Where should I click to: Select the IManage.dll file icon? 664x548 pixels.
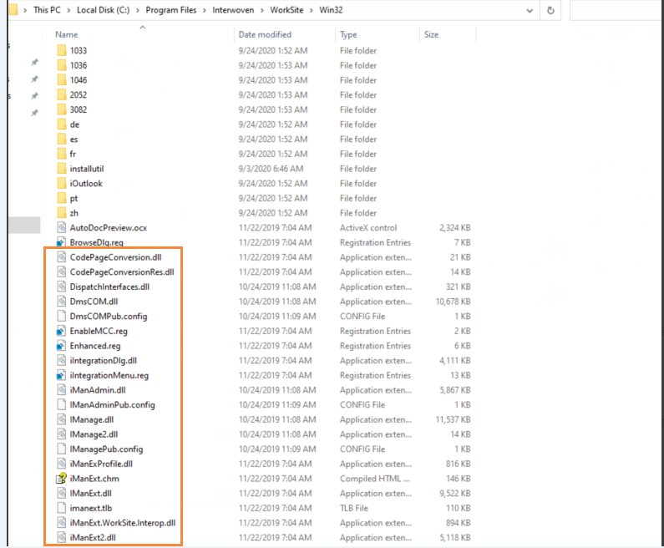coord(61,419)
